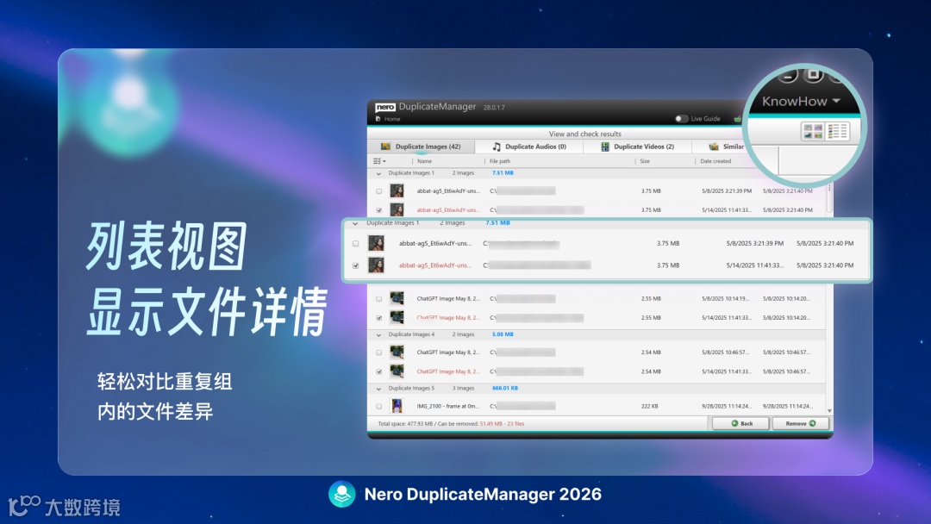This screenshot has height=524, width=931.
Task: Open the list options dropdown left of Name
Action: (x=379, y=161)
